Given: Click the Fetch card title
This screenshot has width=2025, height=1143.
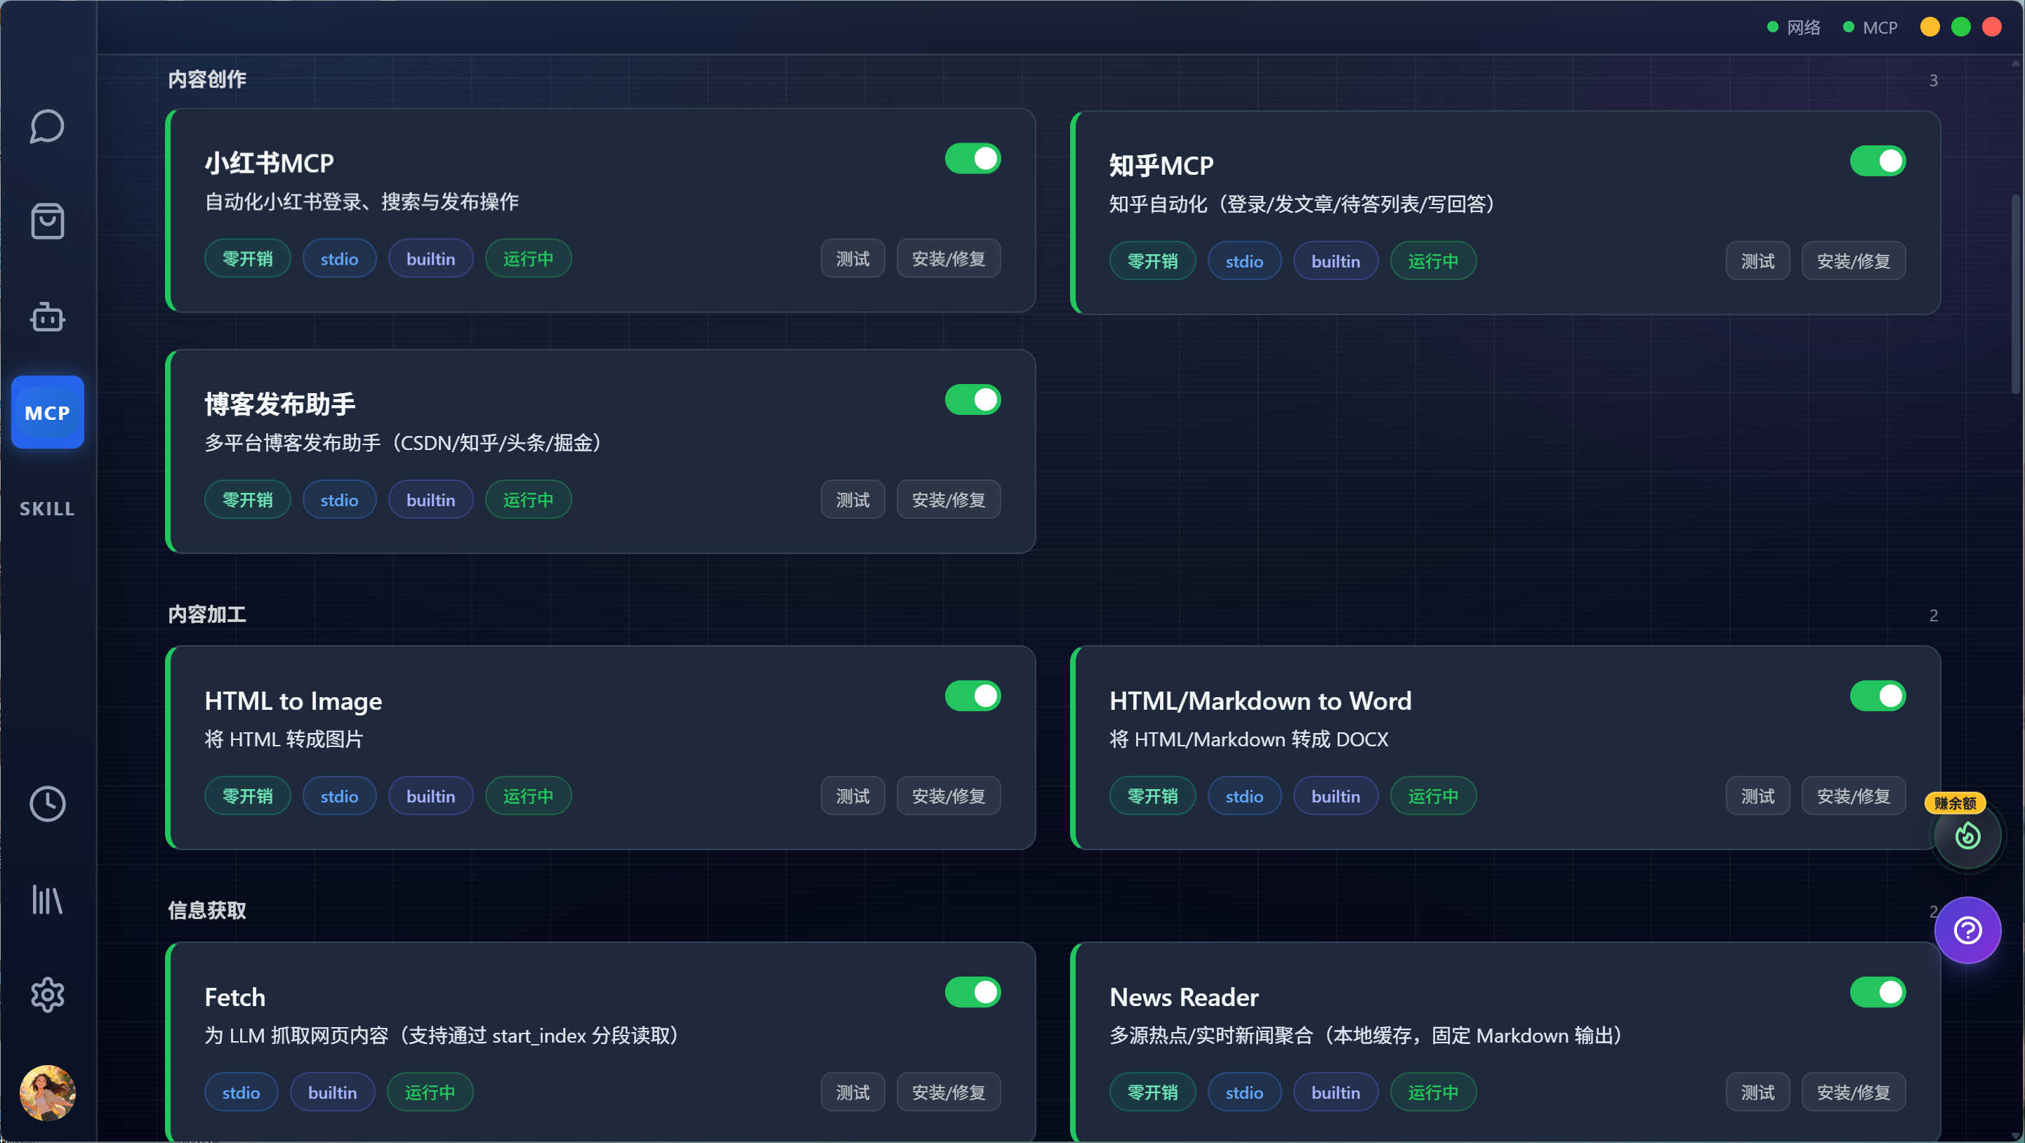Looking at the screenshot, I should pyautogui.click(x=235, y=998).
